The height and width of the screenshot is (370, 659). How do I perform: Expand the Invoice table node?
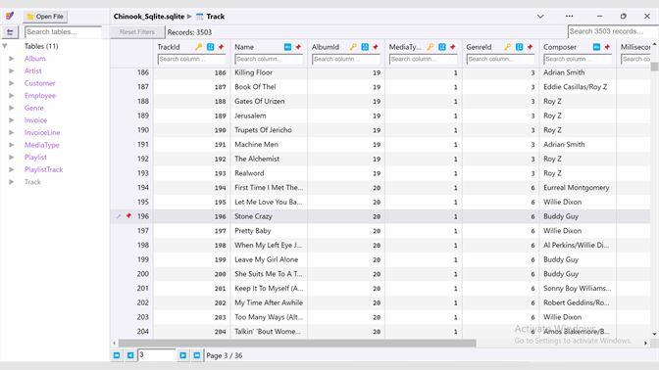[x=12, y=120]
